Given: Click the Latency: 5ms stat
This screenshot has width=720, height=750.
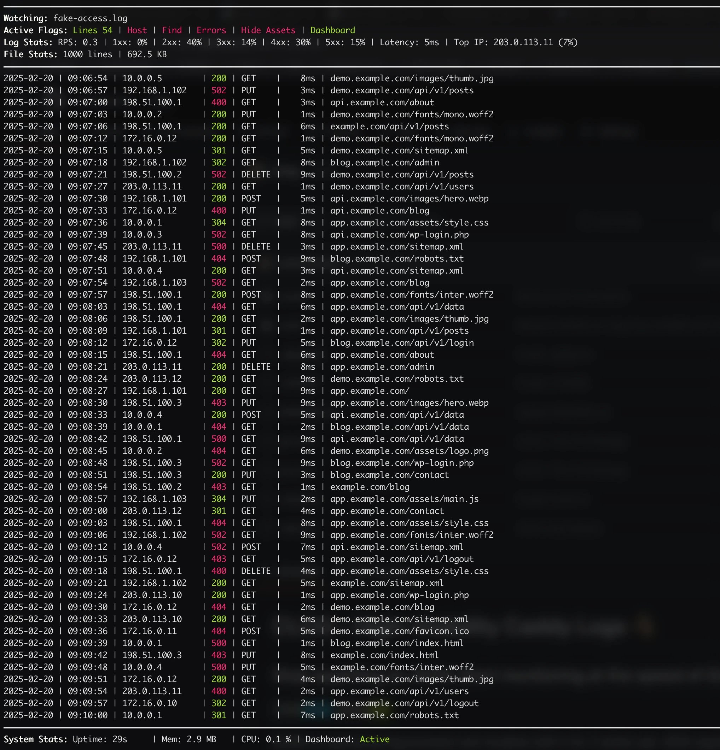Looking at the screenshot, I should [x=410, y=42].
